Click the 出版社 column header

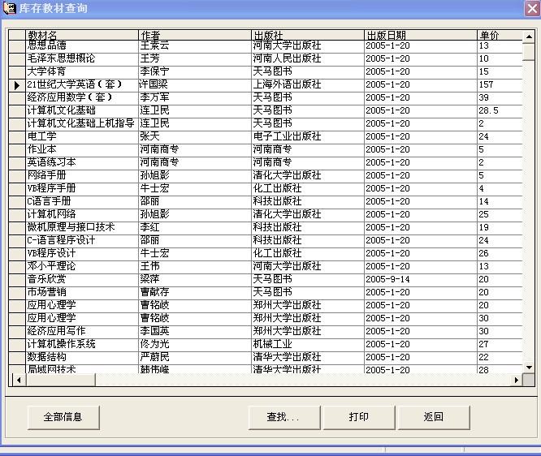tap(308, 35)
